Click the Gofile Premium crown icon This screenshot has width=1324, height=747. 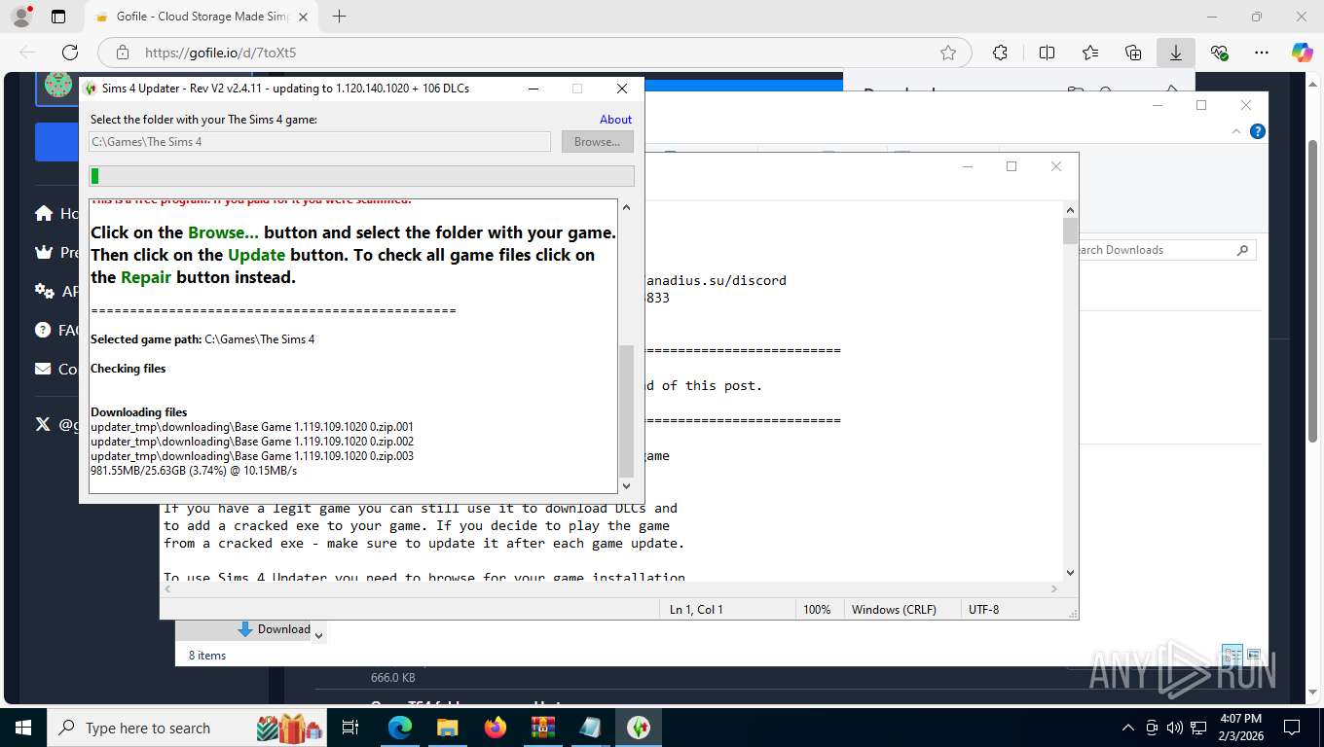44,252
